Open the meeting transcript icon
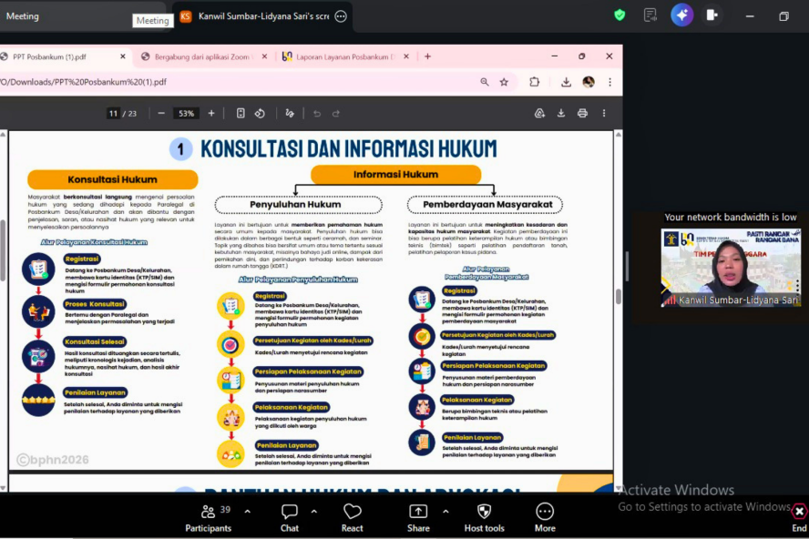The height and width of the screenshot is (539, 809). click(650, 15)
